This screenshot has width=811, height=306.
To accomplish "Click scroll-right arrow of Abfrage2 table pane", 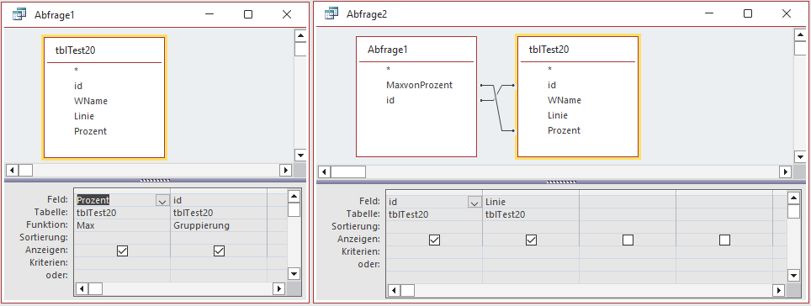I will click(785, 171).
